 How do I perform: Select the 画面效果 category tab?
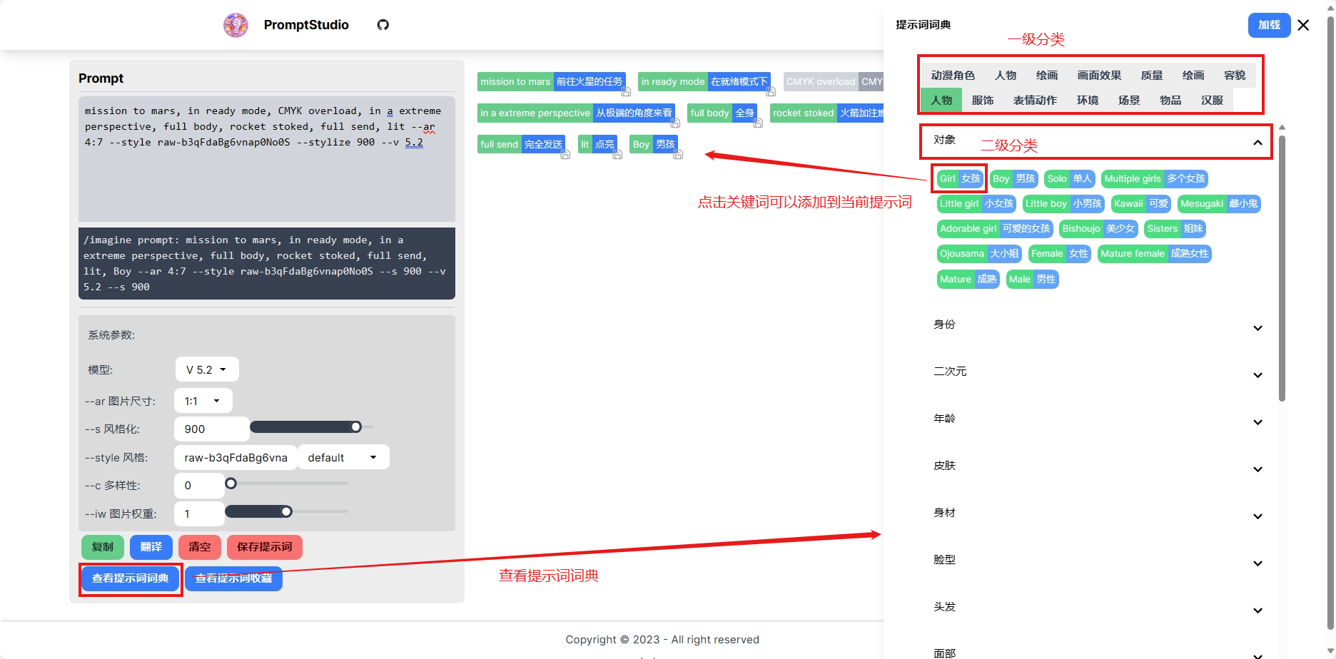tap(1099, 76)
